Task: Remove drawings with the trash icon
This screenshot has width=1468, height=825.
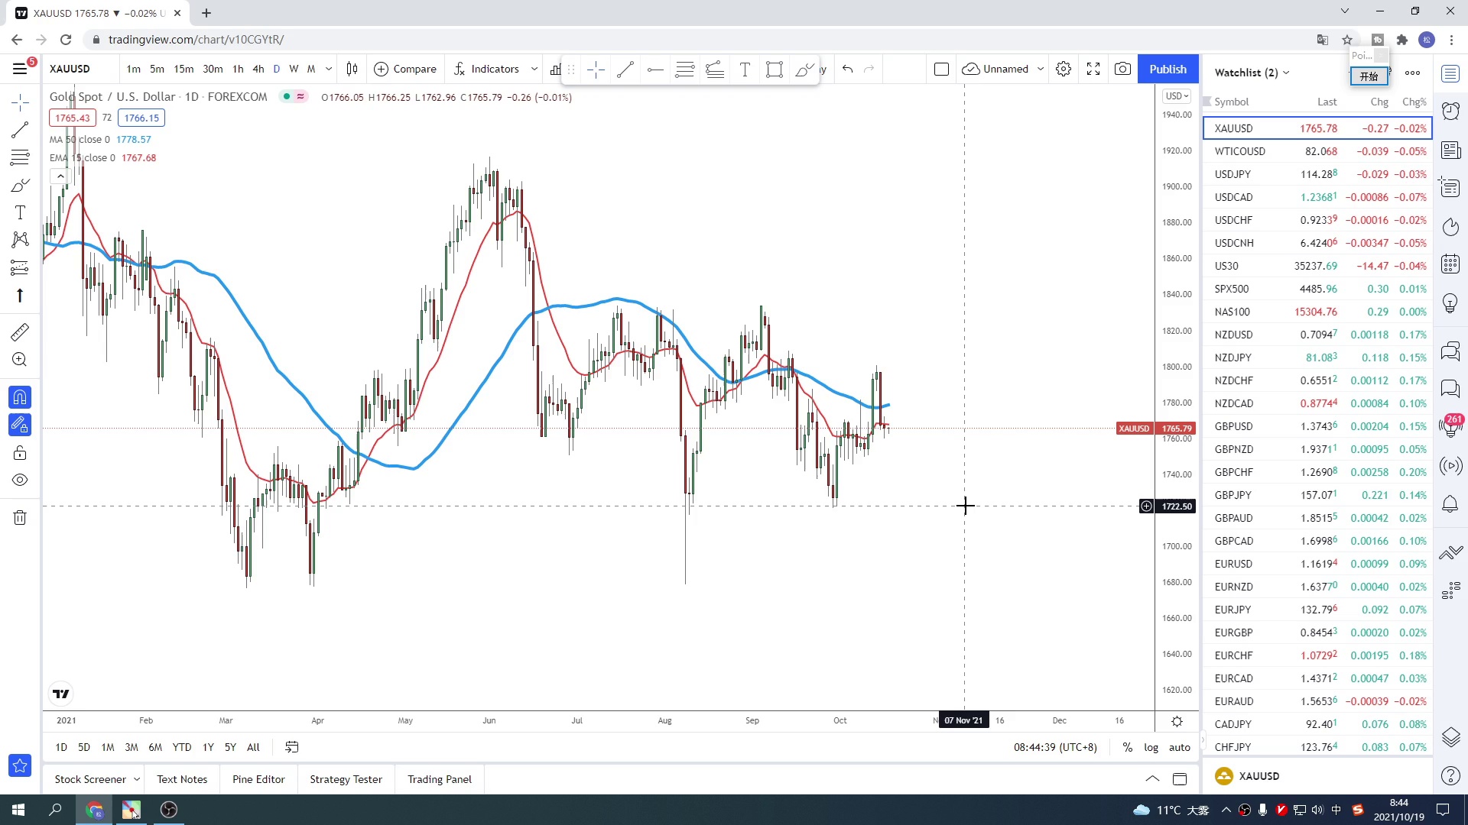Action: [x=20, y=518]
